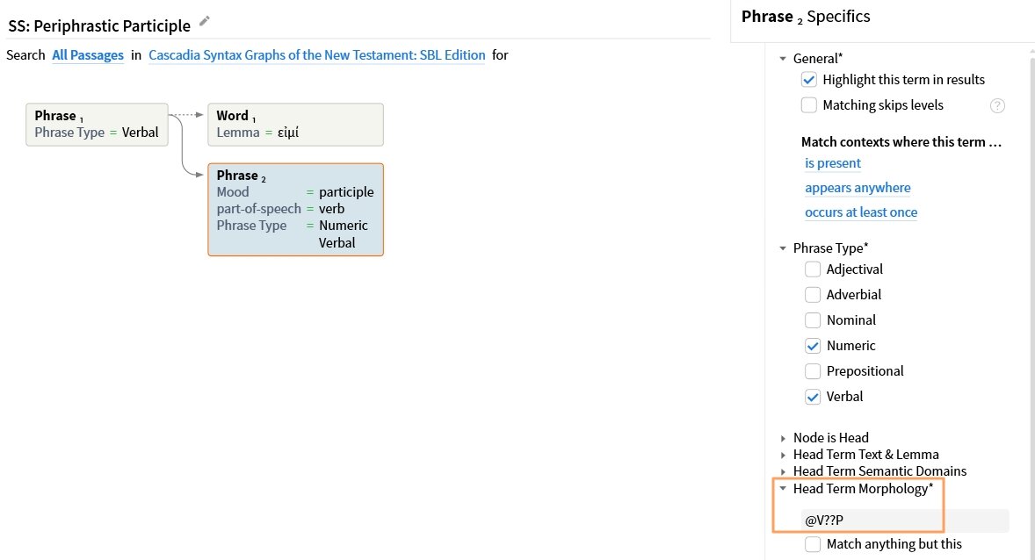Uncheck the Verbal phrase type
The height and width of the screenshot is (560, 1035).
[x=813, y=397]
